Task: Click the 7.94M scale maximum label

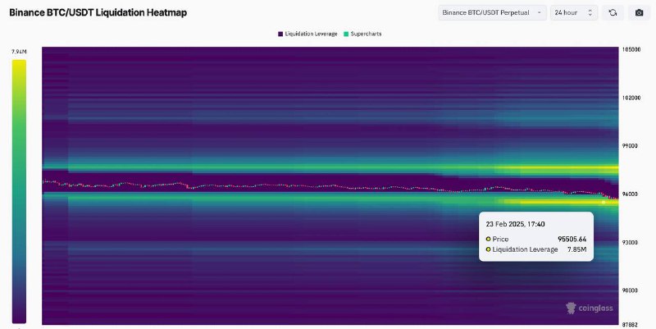Action: [x=19, y=52]
